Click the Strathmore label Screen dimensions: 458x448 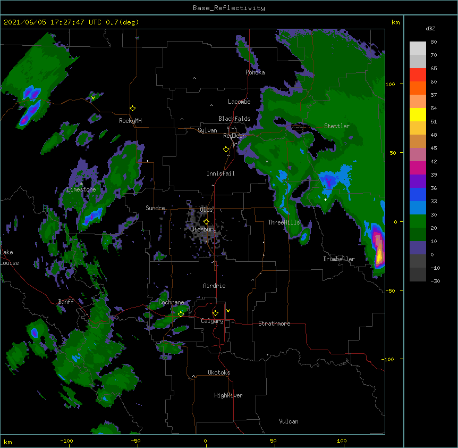tap(274, 323)
